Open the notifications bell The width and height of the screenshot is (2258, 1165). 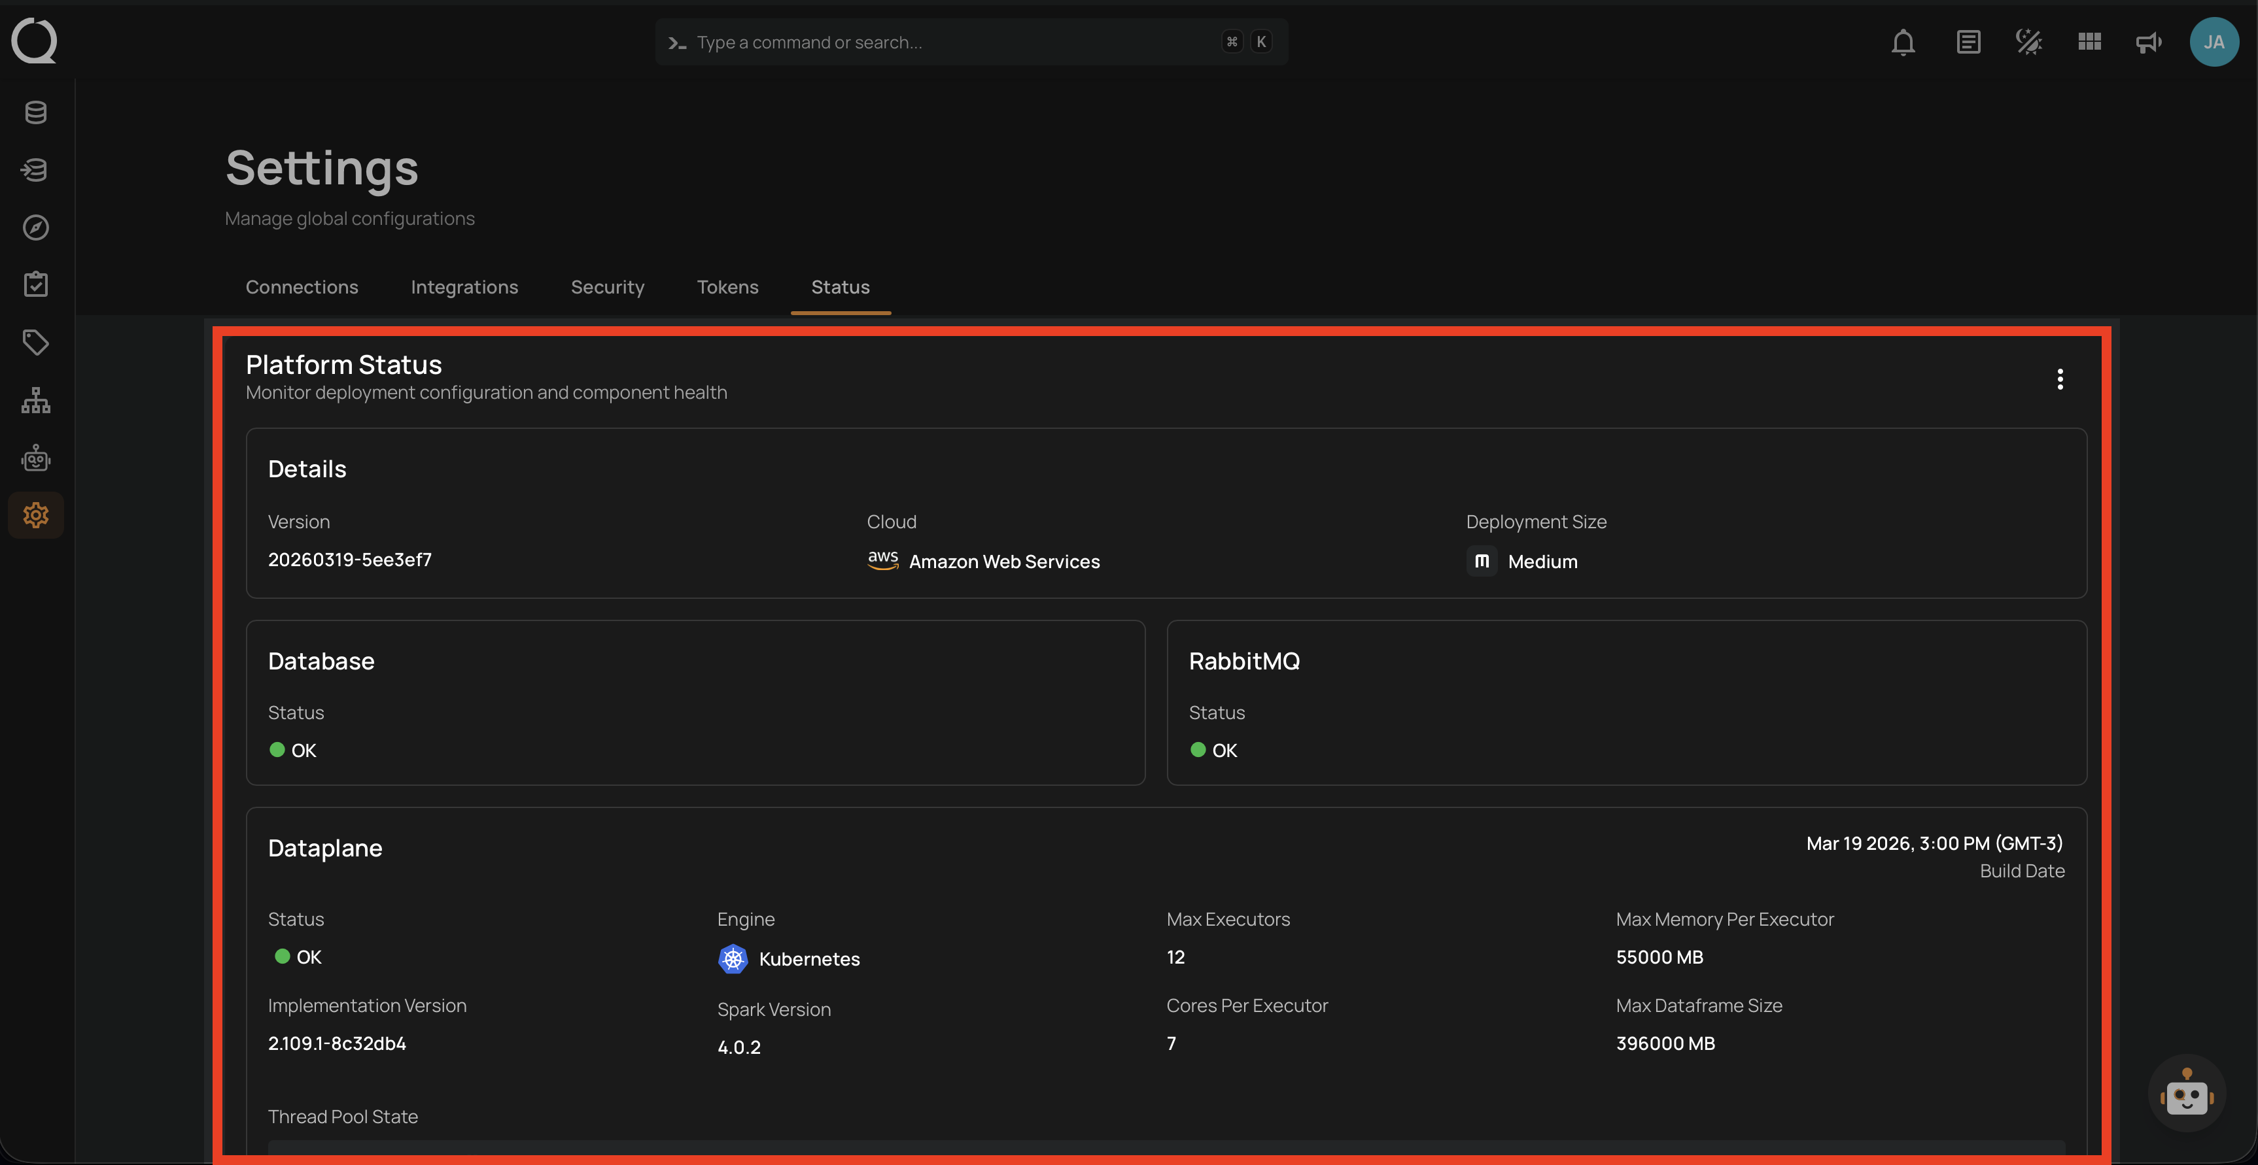(1902, 42)
